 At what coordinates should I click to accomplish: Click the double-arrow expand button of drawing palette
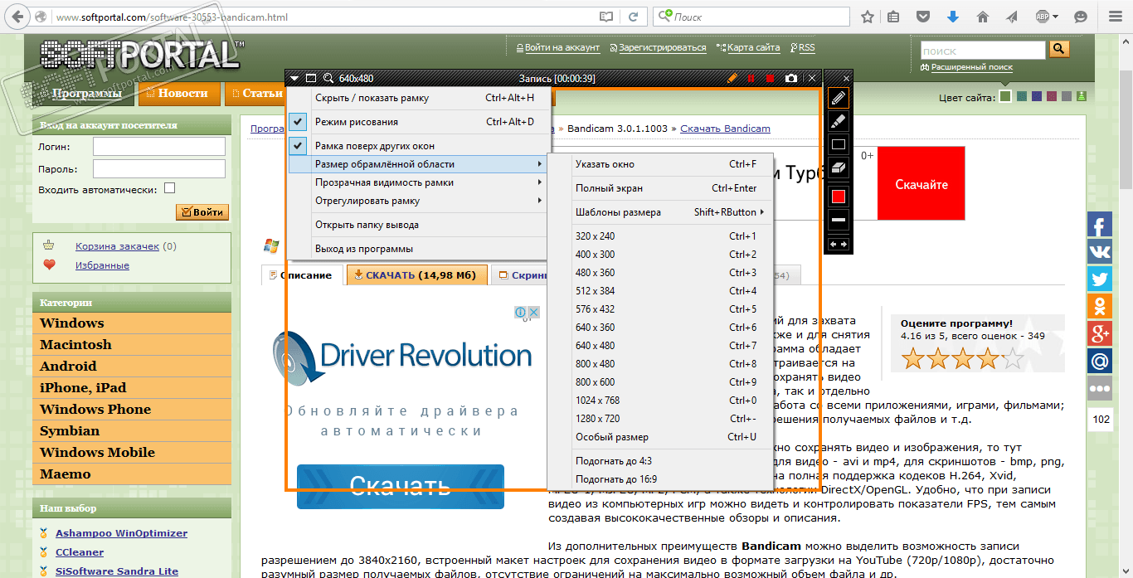click(838, 245)
